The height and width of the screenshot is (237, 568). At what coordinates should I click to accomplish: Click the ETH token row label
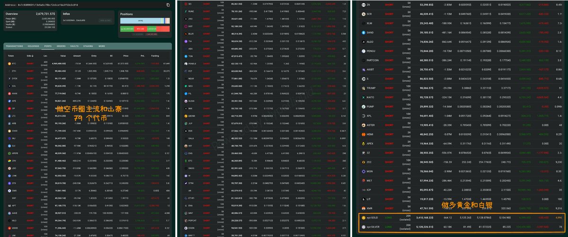coord(14,71)
